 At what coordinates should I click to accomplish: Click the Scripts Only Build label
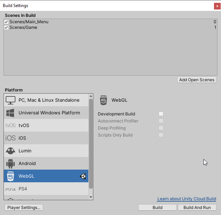[115, 135]
